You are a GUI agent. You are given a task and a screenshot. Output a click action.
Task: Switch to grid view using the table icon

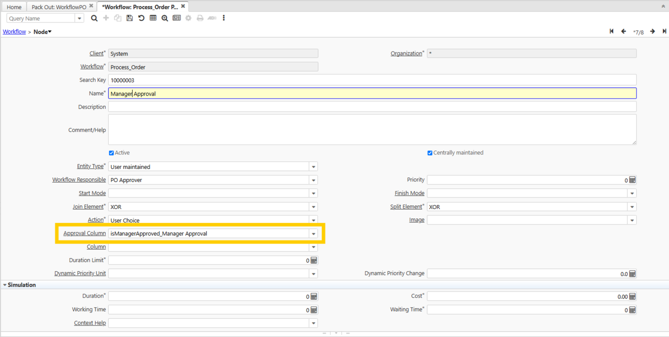153,18
